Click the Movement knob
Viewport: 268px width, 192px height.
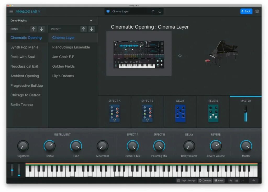point(103,146)
